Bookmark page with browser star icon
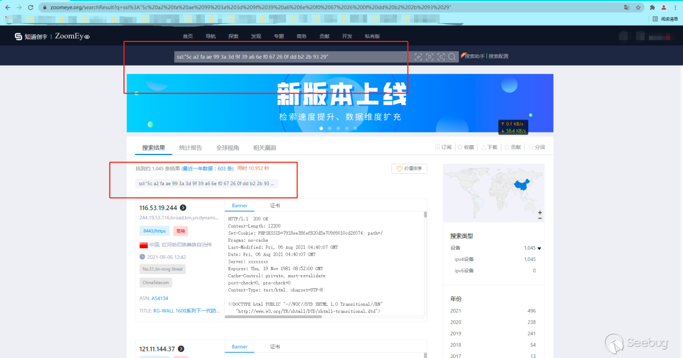 tap(638, 8)
